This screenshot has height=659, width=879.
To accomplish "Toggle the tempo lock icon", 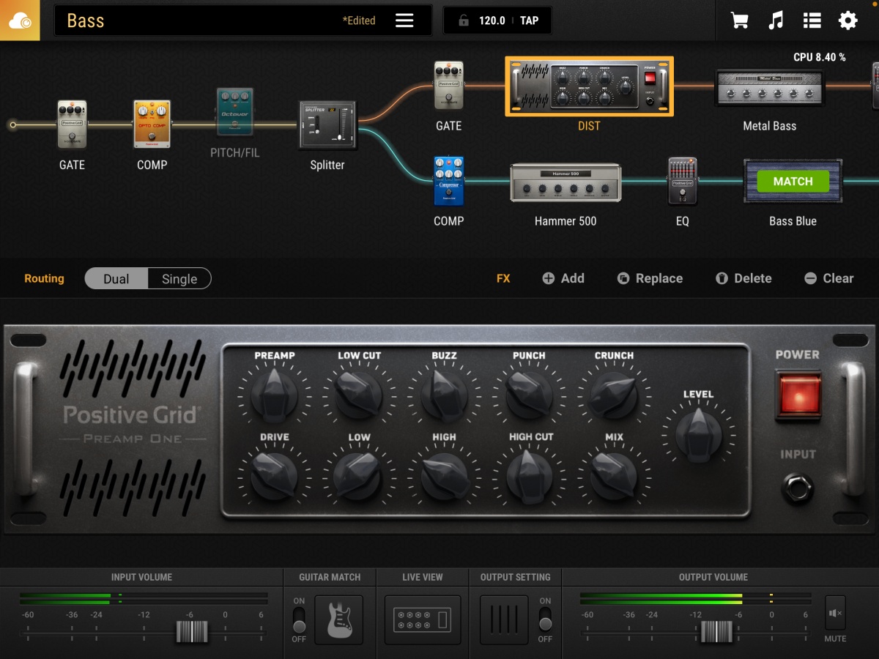I will (463, 21).
